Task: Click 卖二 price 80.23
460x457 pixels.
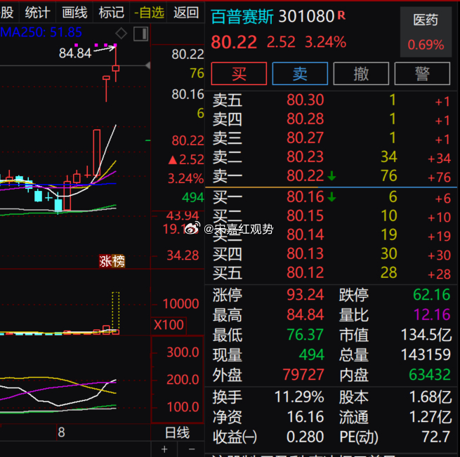Action: click(305, 157)
